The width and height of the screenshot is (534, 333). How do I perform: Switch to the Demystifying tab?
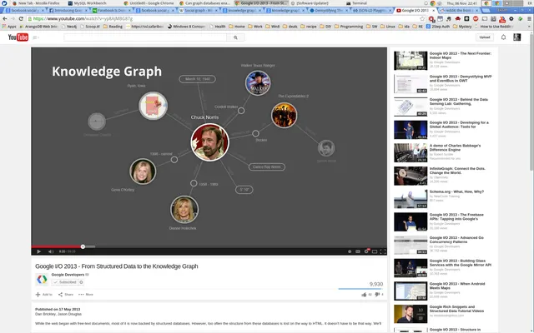point(327,11)
